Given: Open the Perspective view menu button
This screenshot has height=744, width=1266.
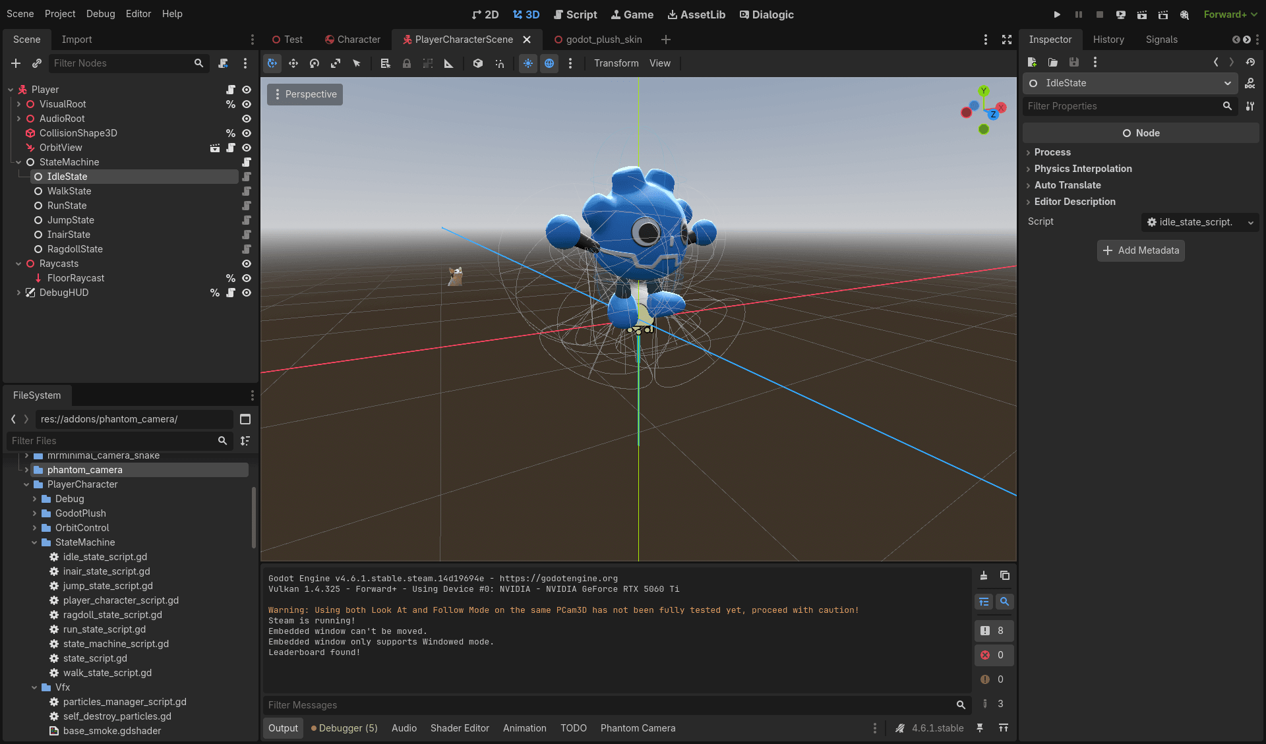Looking at the screenshot, I should tap(305, 94).
